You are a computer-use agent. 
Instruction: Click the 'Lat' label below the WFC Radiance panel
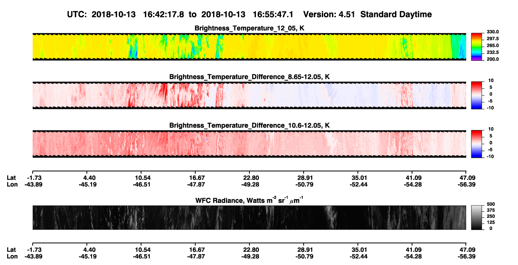[11, 250]
